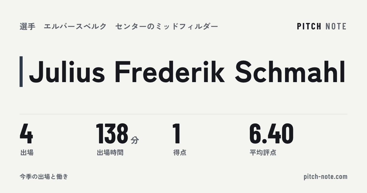Click the 出場 label
The width and height of the screenshot is (367, 193).
click(x=27, y=153)
